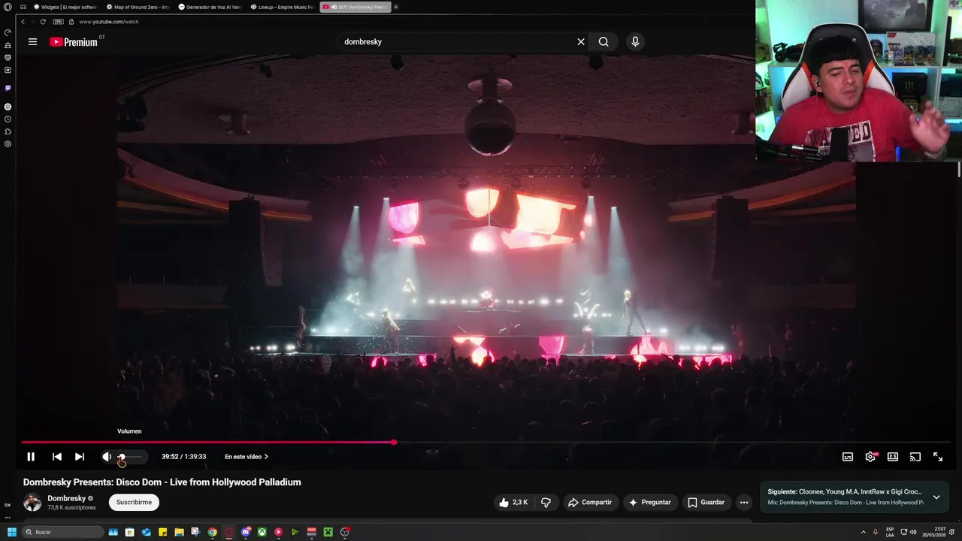Open the taskbar speaker volume icon
This screenshot has height=541, width=962.
[x=913, y=532]
